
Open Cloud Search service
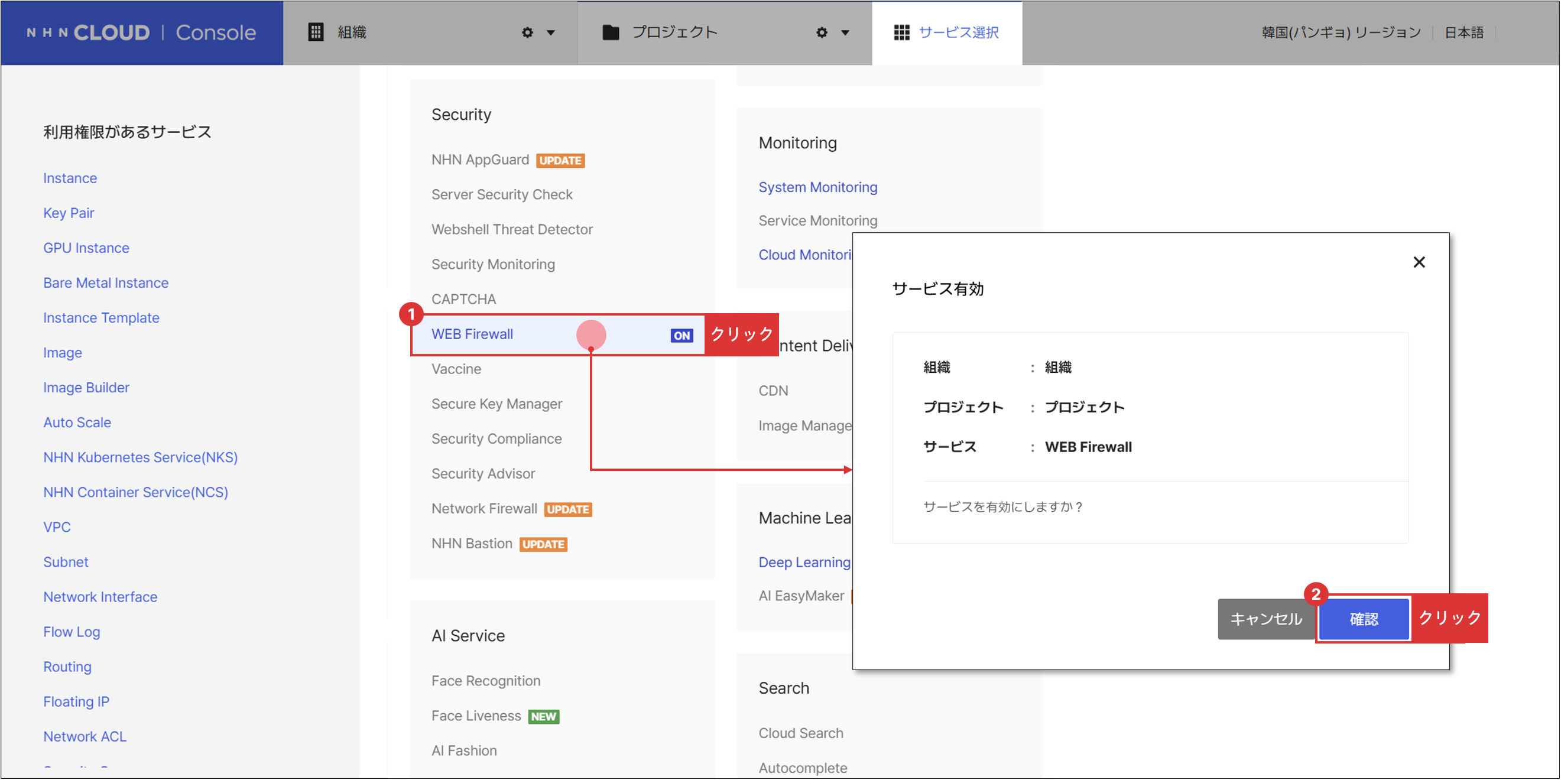(x=800, y=733)
